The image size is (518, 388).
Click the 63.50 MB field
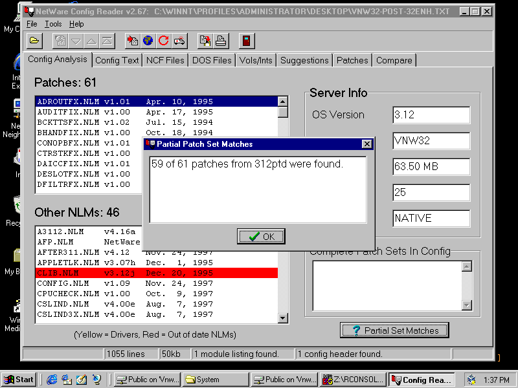(431, 167)
